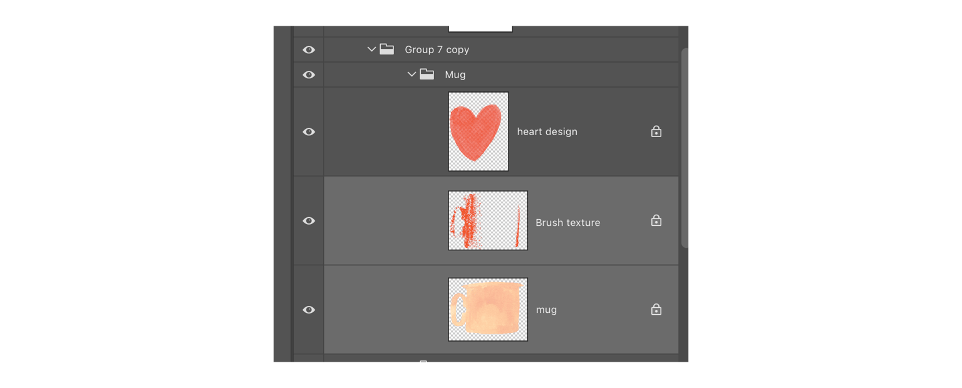Viewport: 962px width, 388px height.
Task: Click the 'mug' layer name
Action: point(547,310)
